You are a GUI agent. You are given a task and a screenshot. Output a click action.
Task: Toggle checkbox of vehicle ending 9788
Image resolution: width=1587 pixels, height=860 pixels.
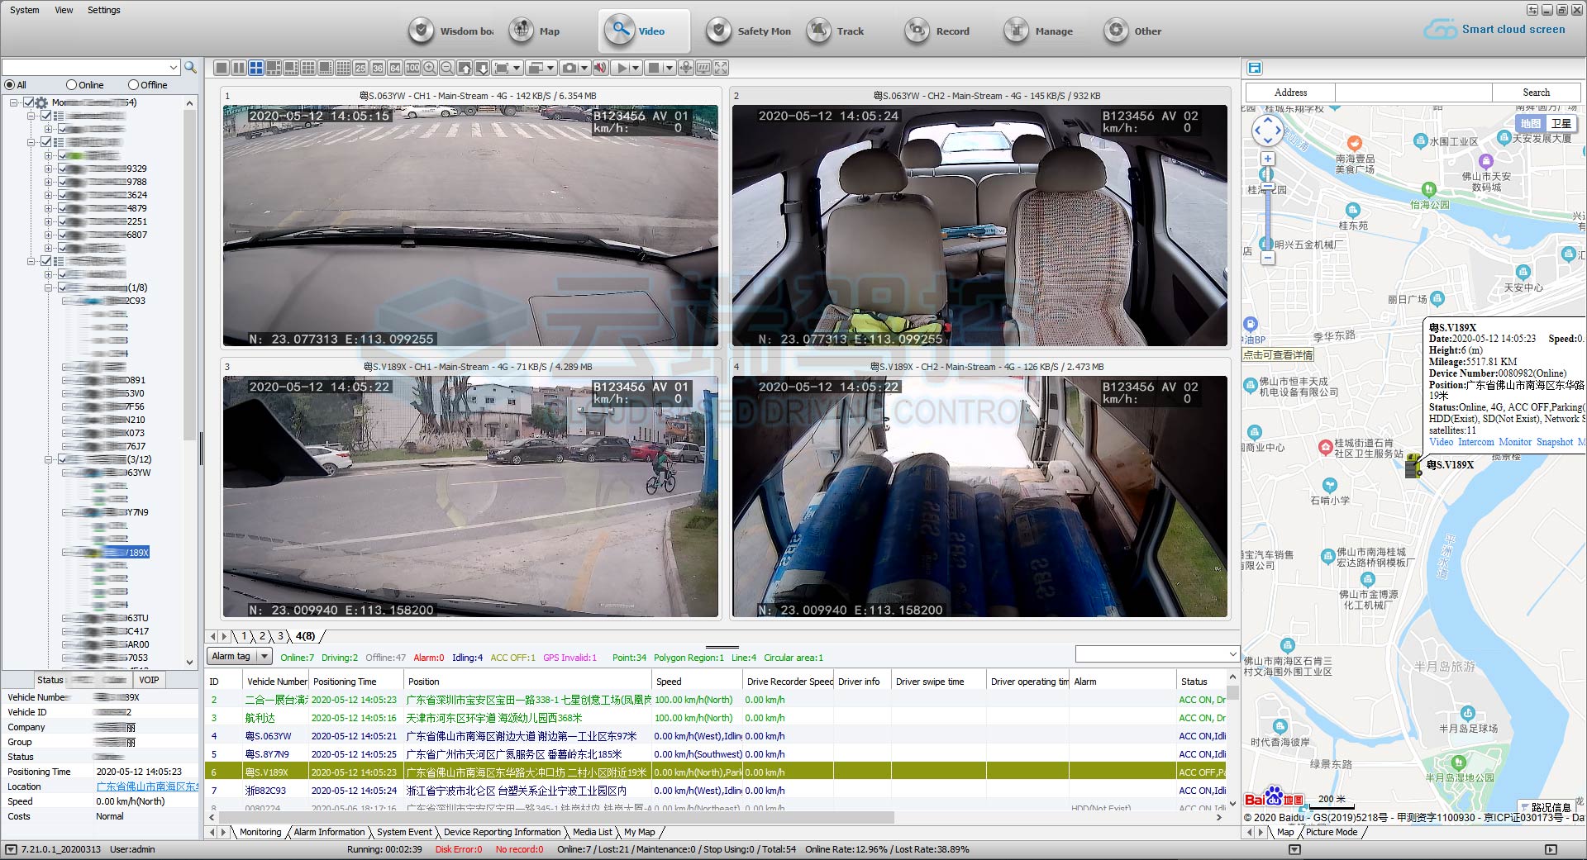pos(62,182)
